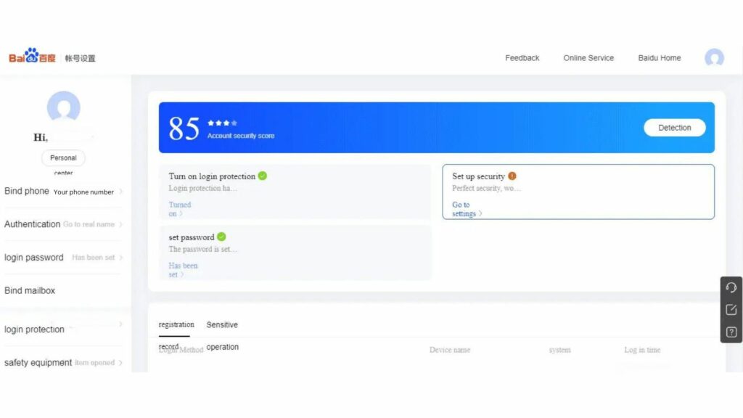The image size is (743, 418).
Task: Click green checkmark next to login protection
Action: point(263,176)
